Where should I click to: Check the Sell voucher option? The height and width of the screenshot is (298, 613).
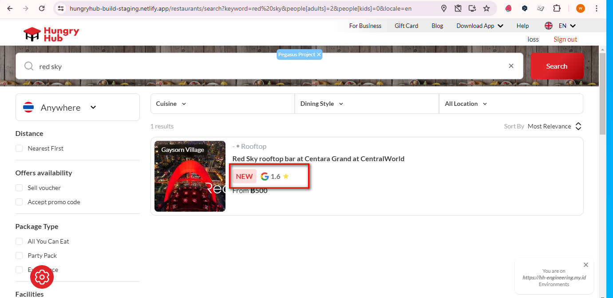(x=19, y=188)
